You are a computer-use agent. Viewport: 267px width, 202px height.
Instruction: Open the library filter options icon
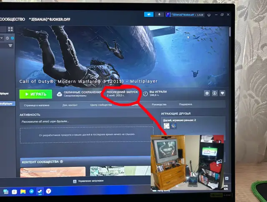(x=10, y=45)
